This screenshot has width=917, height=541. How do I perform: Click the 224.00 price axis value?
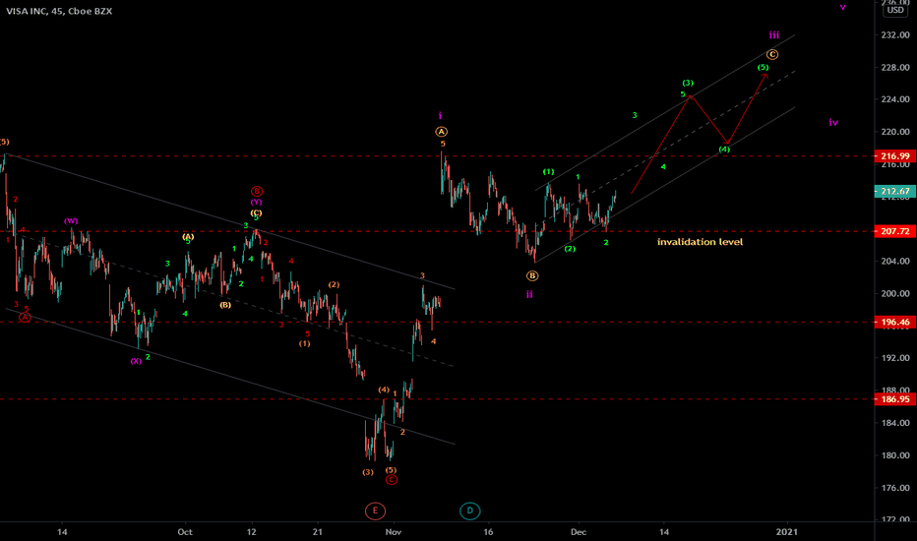(x=895, y=99)
